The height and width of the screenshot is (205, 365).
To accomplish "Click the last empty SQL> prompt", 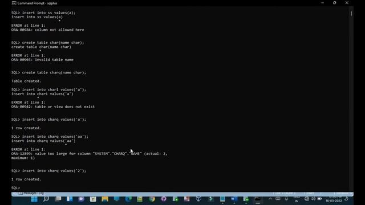I will [x=15, y=188].
